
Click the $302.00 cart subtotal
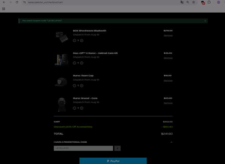pos(168,122)
